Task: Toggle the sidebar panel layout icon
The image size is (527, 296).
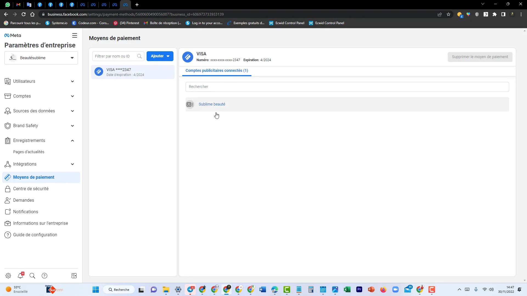Action: pyautogui.click(x=74, y=276)
